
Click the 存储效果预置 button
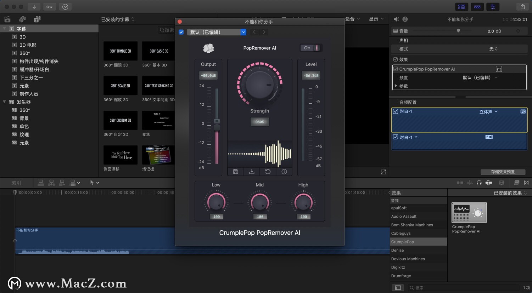pos(503,172)
